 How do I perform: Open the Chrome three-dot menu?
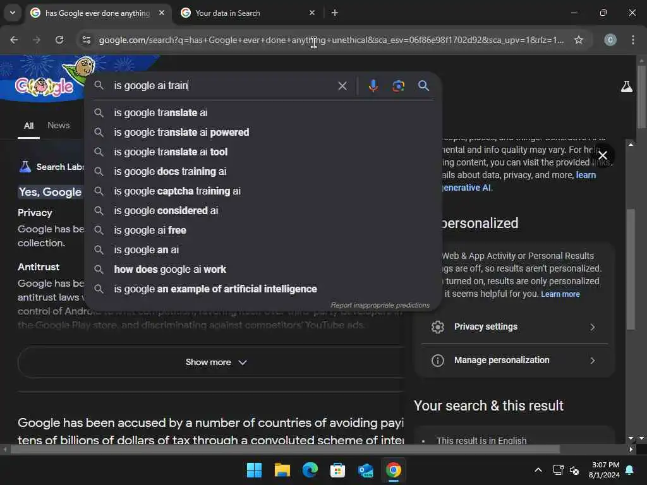[633, 40]
